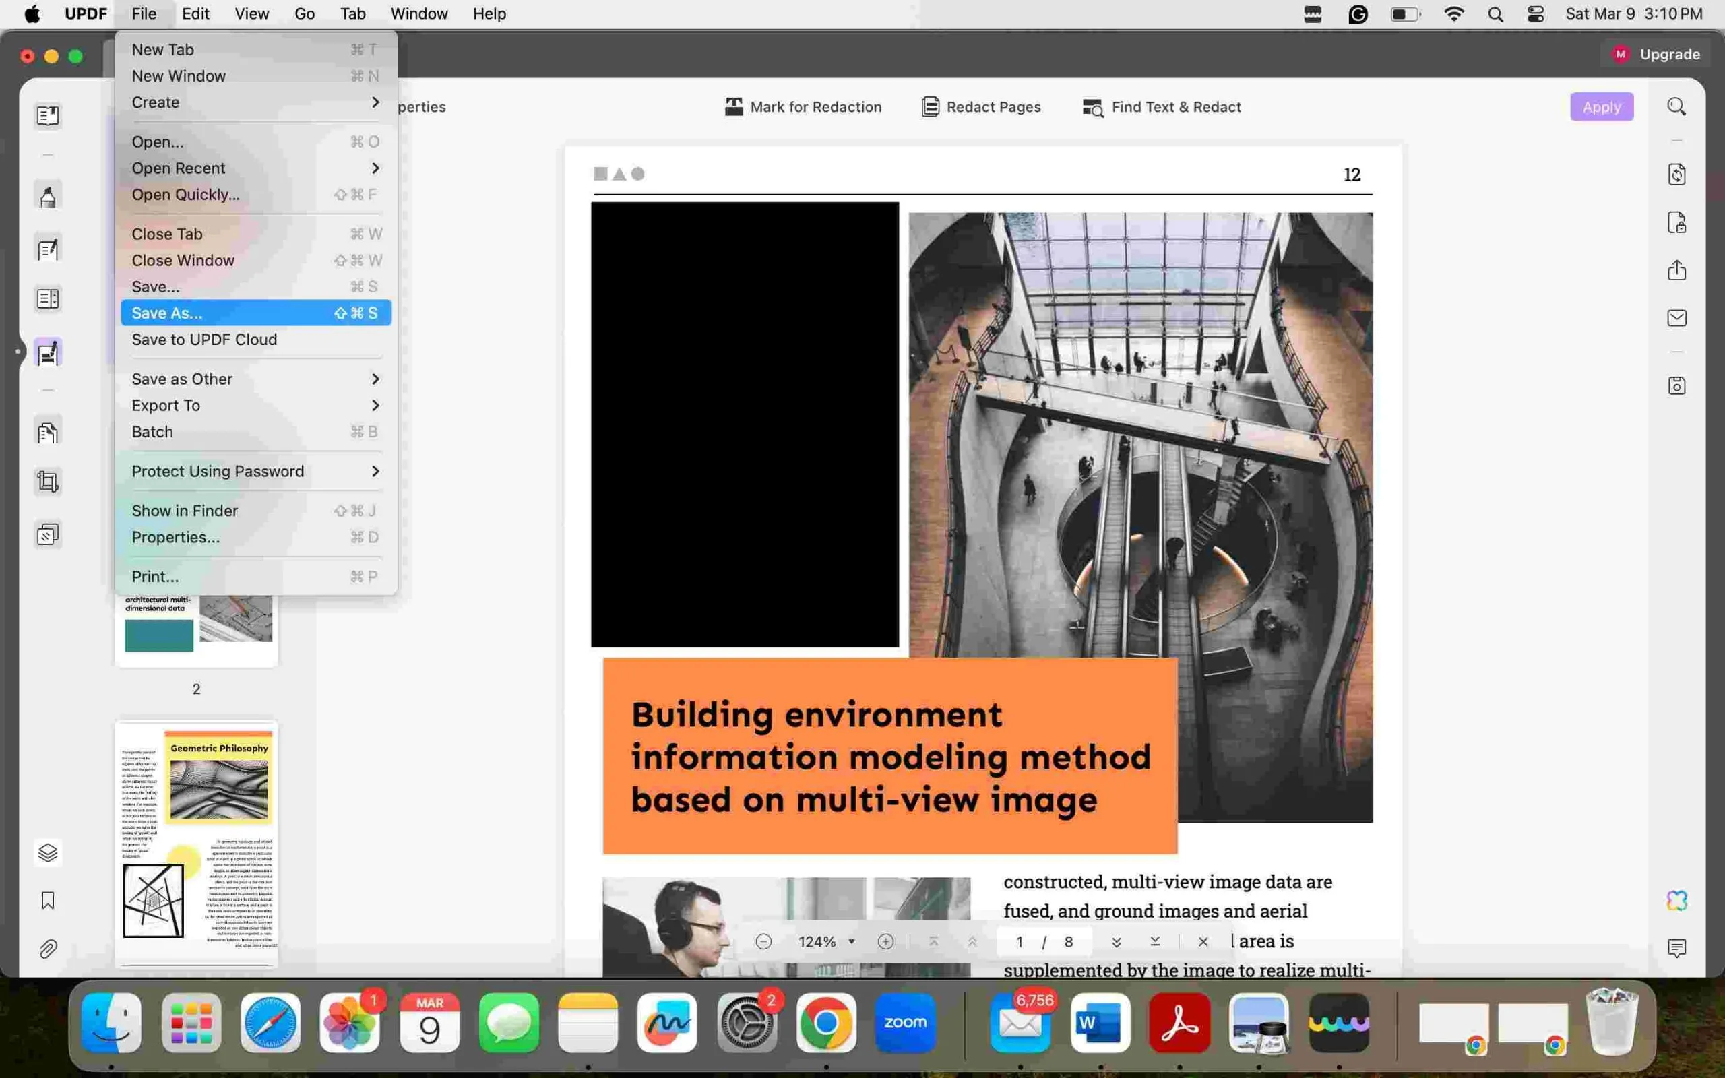Image resolution: width=1725 pixels, height=1078 pixels.
Task: Expand the Open Recent submenu
Action: [x=255, y=168]
